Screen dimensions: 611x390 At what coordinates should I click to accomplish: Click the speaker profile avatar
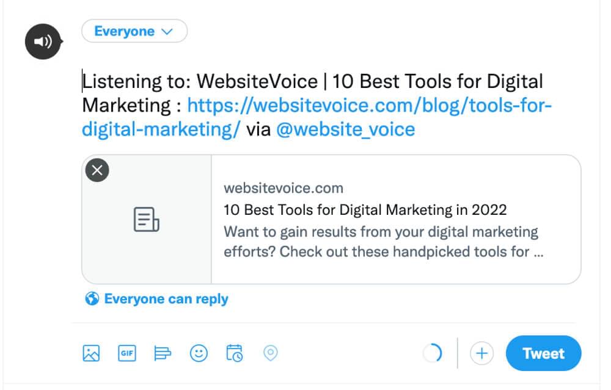43,42
